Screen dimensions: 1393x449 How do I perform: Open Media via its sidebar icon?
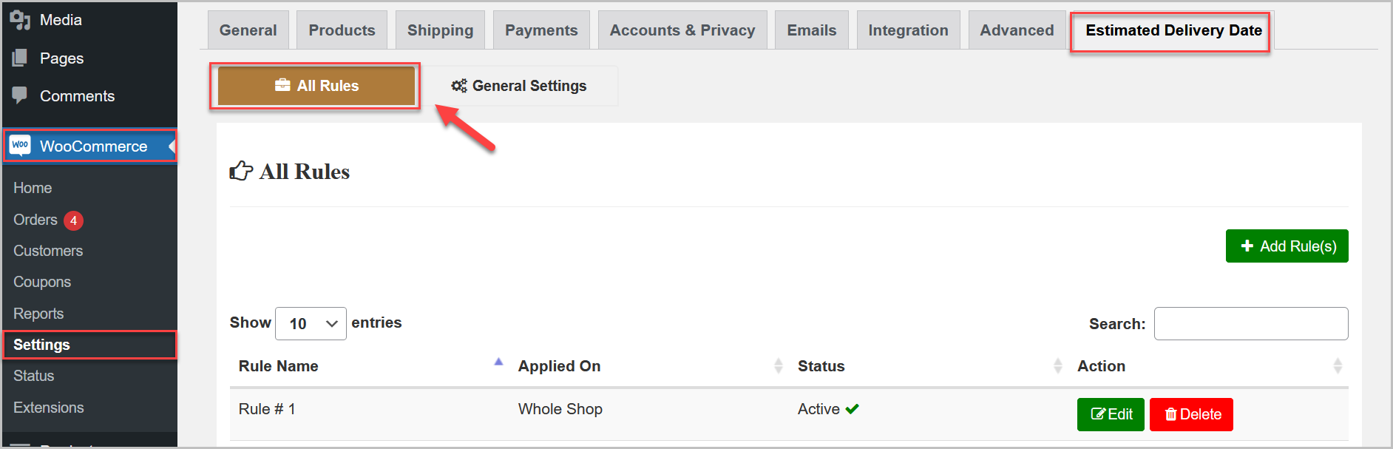click(x=20, y=20)
